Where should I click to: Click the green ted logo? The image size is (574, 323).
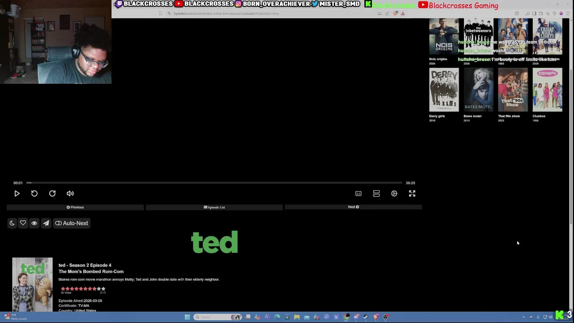click(214, 242)
